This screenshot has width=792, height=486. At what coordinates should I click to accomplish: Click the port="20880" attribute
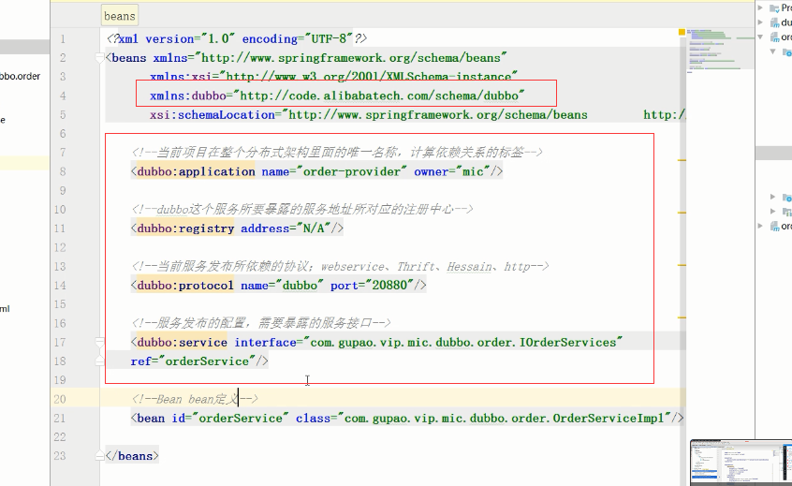(373, 286)
